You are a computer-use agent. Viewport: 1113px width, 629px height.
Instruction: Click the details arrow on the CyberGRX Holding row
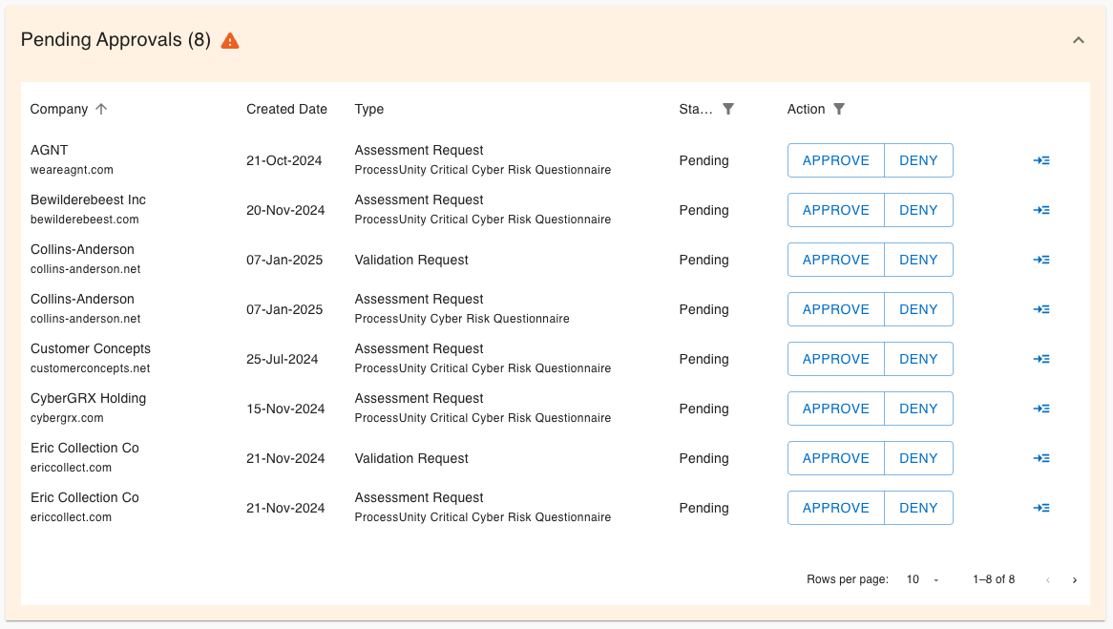(1041, 408)
